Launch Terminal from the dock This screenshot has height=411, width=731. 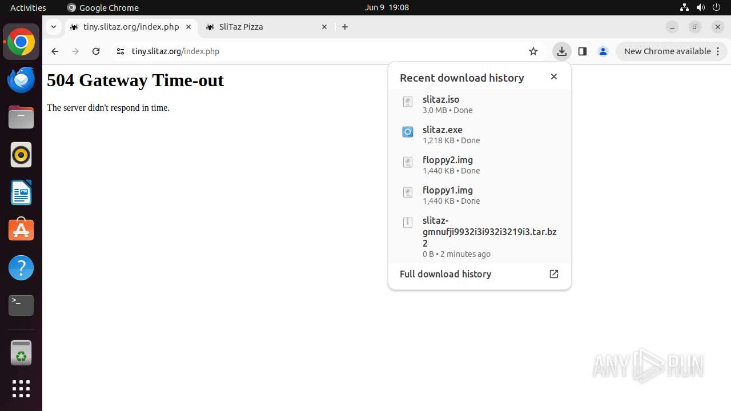point(21,305)
